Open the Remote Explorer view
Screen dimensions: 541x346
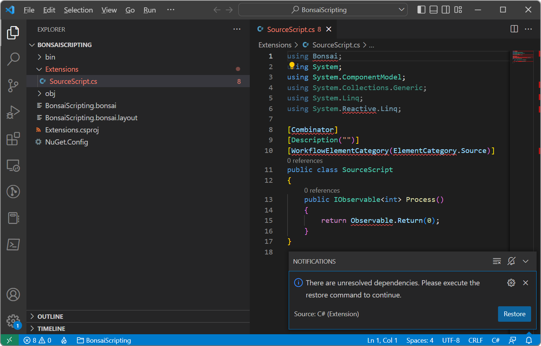click(13, 165)
